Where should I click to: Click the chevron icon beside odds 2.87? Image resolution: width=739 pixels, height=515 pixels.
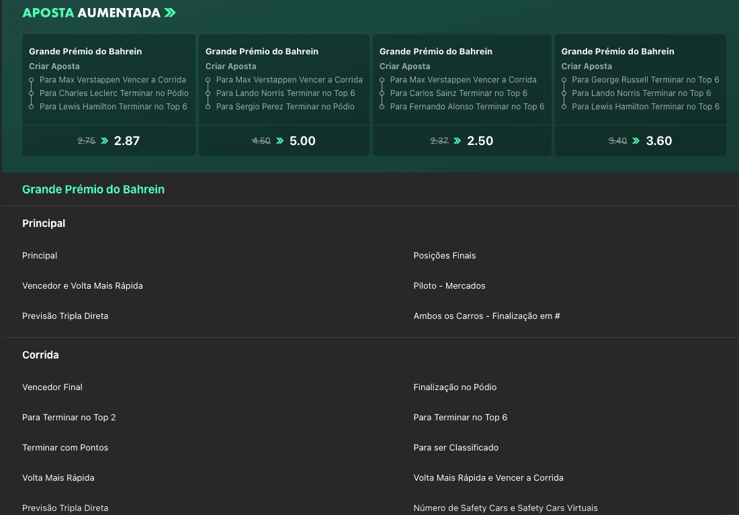(x=105, y=140)
